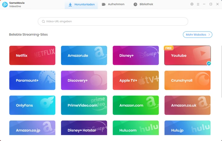Open the Aufnehmen tab
The width and height of the screenshot is (222, 141).
[113, 4]
